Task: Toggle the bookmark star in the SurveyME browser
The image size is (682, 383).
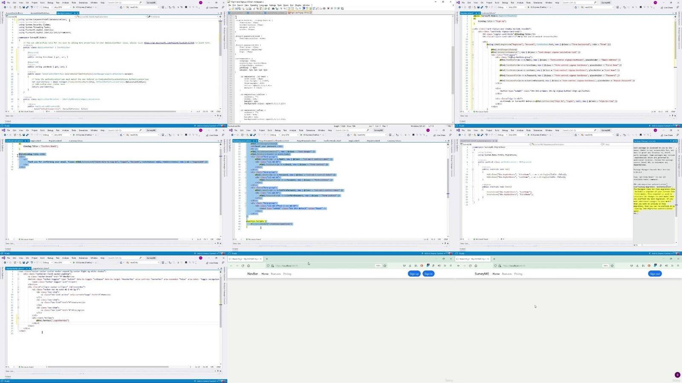Action: 612,265
